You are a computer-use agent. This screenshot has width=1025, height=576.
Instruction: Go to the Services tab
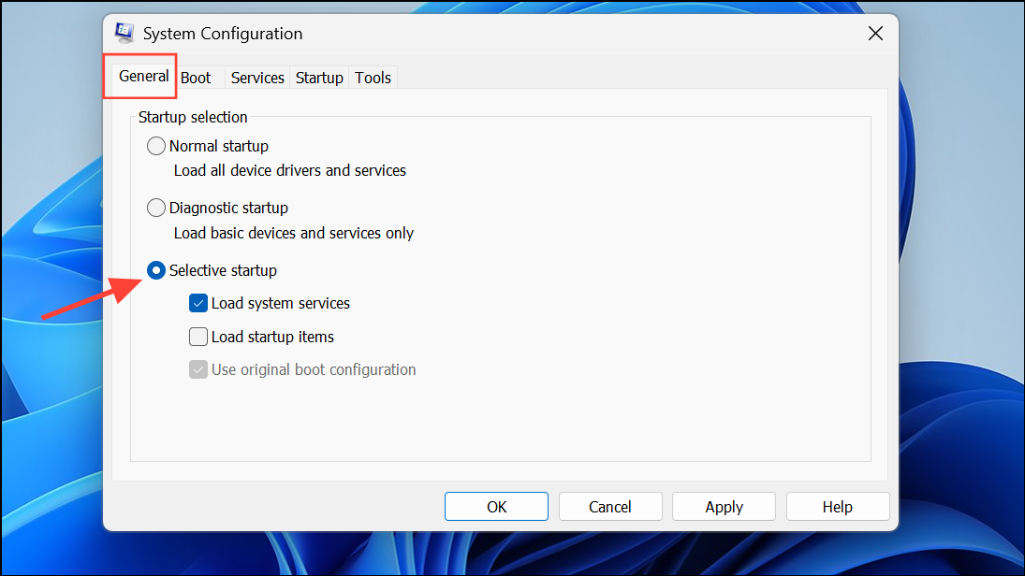(257, 78)
